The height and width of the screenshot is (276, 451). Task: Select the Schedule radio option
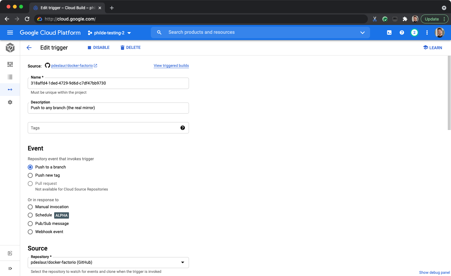click(30, 215)
